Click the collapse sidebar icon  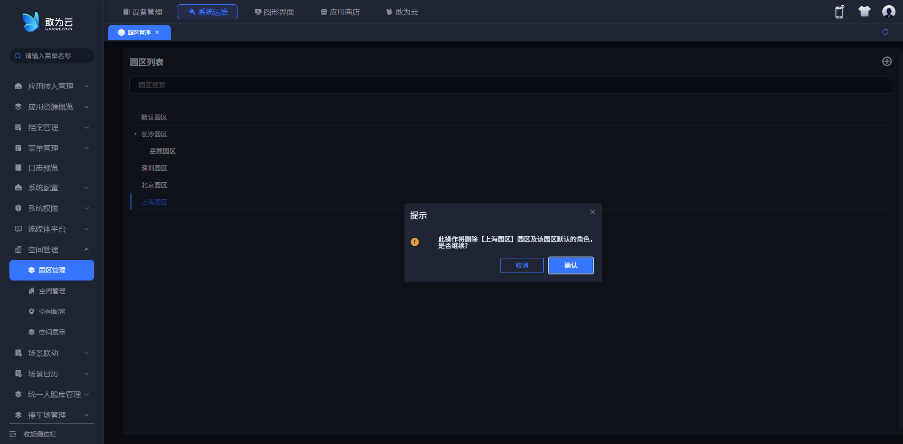coord(13,434)
